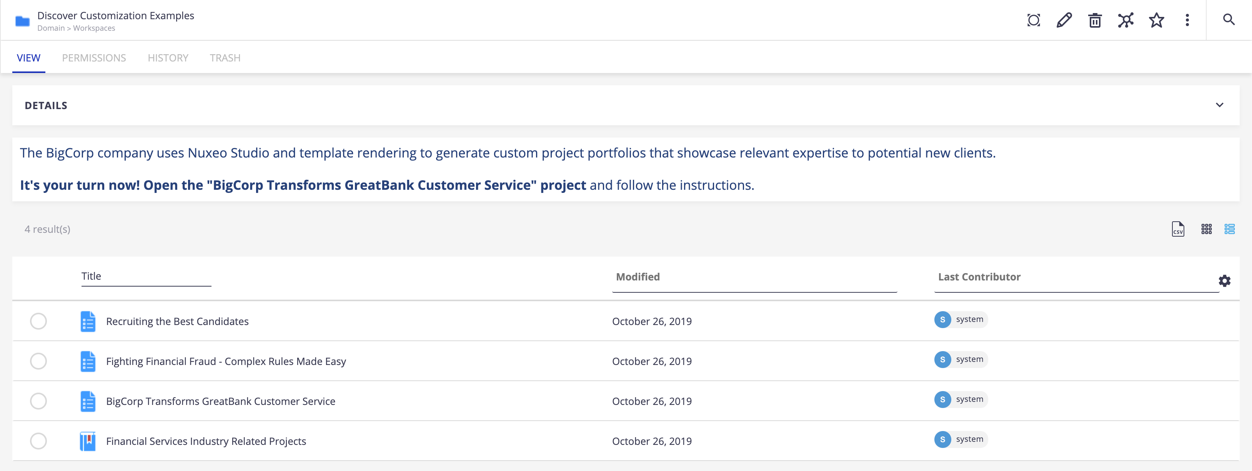
Task: Navigate to Domain in breadcrumb
Action: tap(51, 28)
